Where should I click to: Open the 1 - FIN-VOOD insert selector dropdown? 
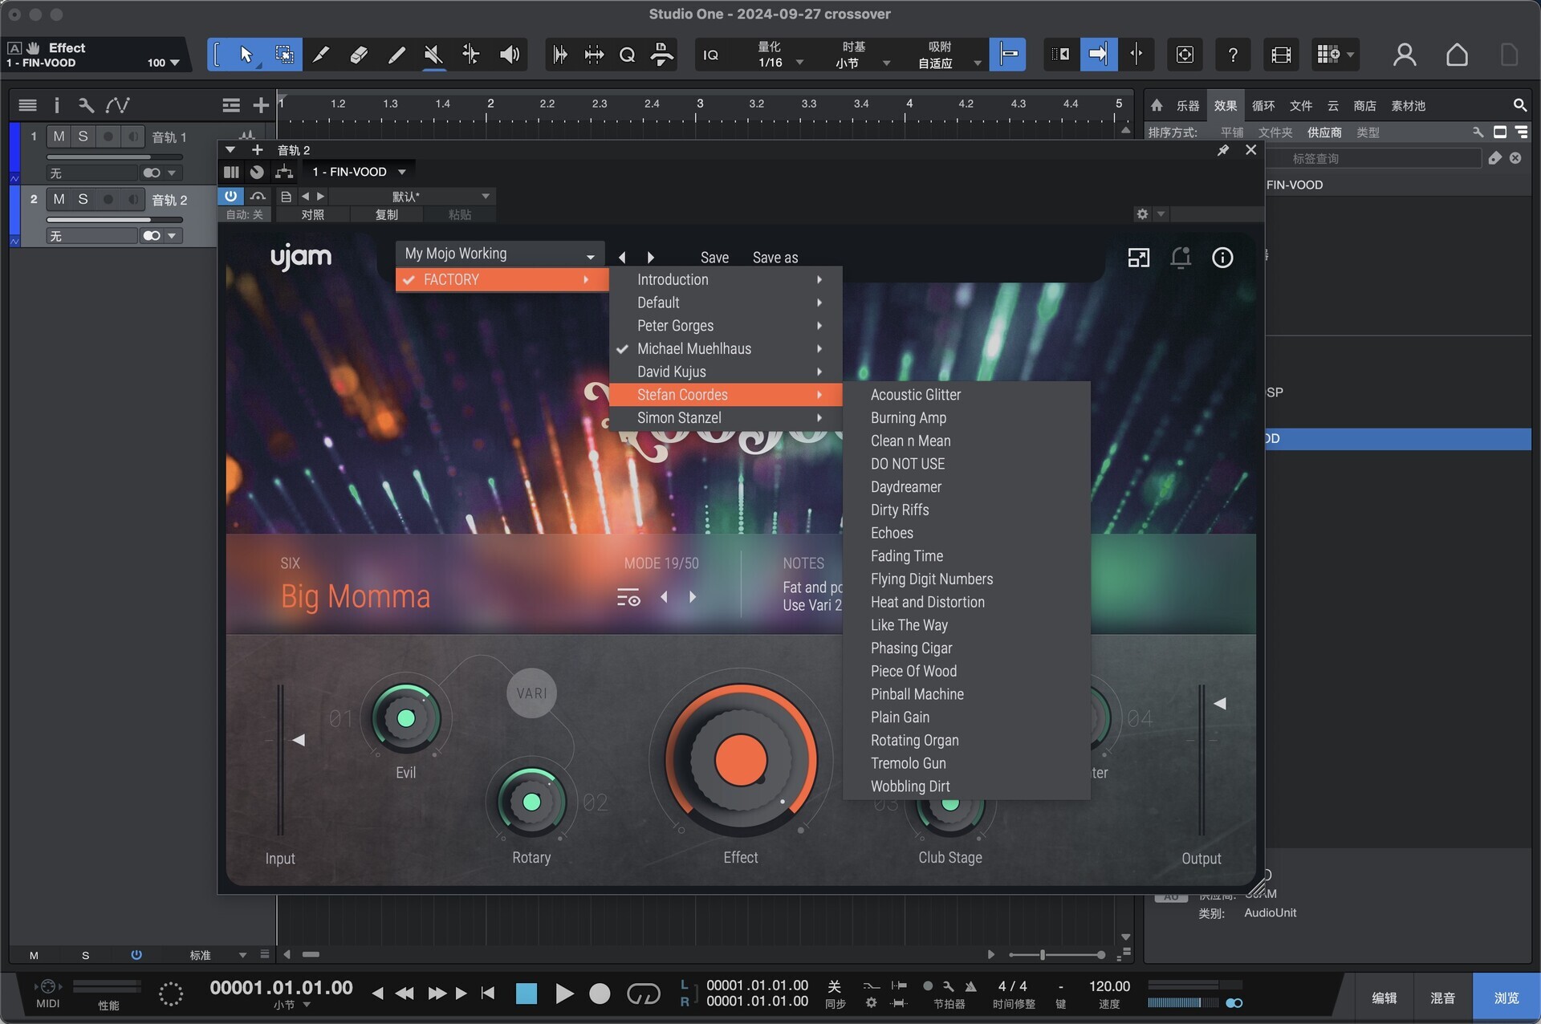tap(359, 172)
